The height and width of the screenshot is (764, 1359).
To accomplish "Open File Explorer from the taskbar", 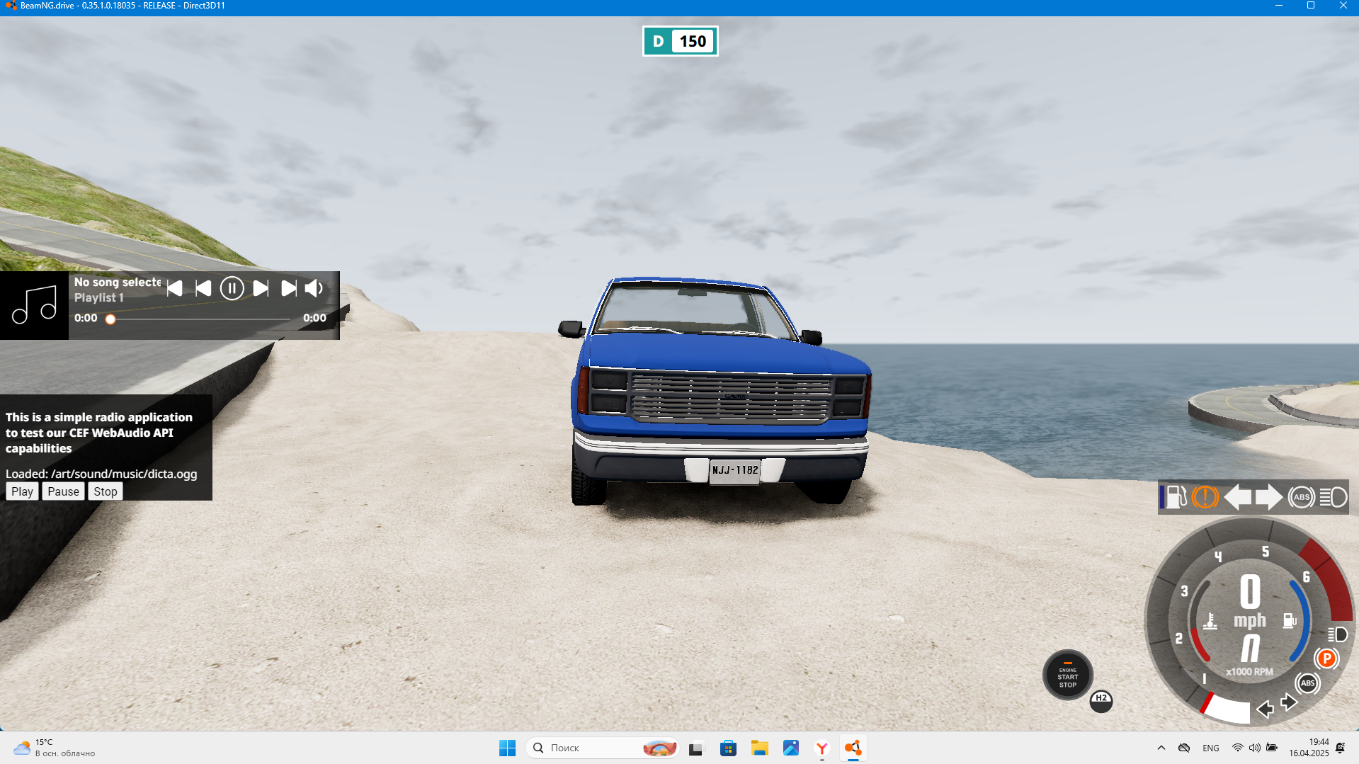I will [x=759, y=748].
